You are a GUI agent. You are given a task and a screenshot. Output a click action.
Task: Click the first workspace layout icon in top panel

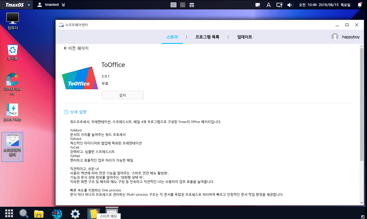(173, 5)
